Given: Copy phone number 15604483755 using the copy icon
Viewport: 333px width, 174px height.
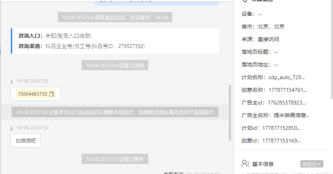Looking at the screenshot, I should click(52, 94).
